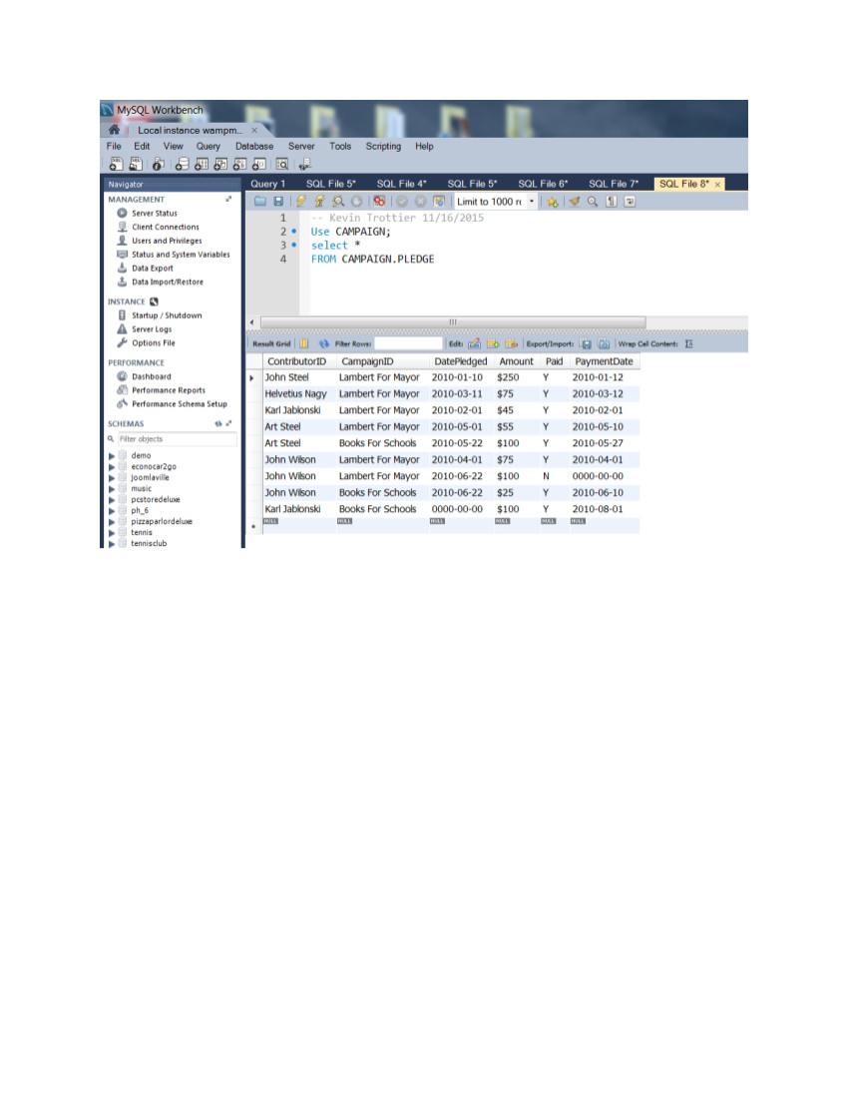Image resolution: width=848 pixels, height=1098 pixels.
Task: Click the Wrap Cell Content icon
Action: pyautogui.click(x=689, y=343)
